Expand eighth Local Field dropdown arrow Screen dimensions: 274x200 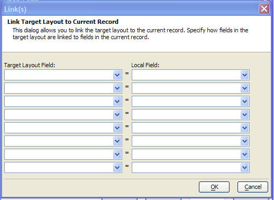click(x=245, y=168)
